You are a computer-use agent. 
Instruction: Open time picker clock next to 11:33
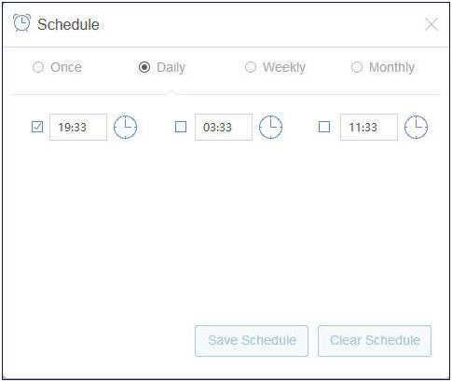coord(416,127)
